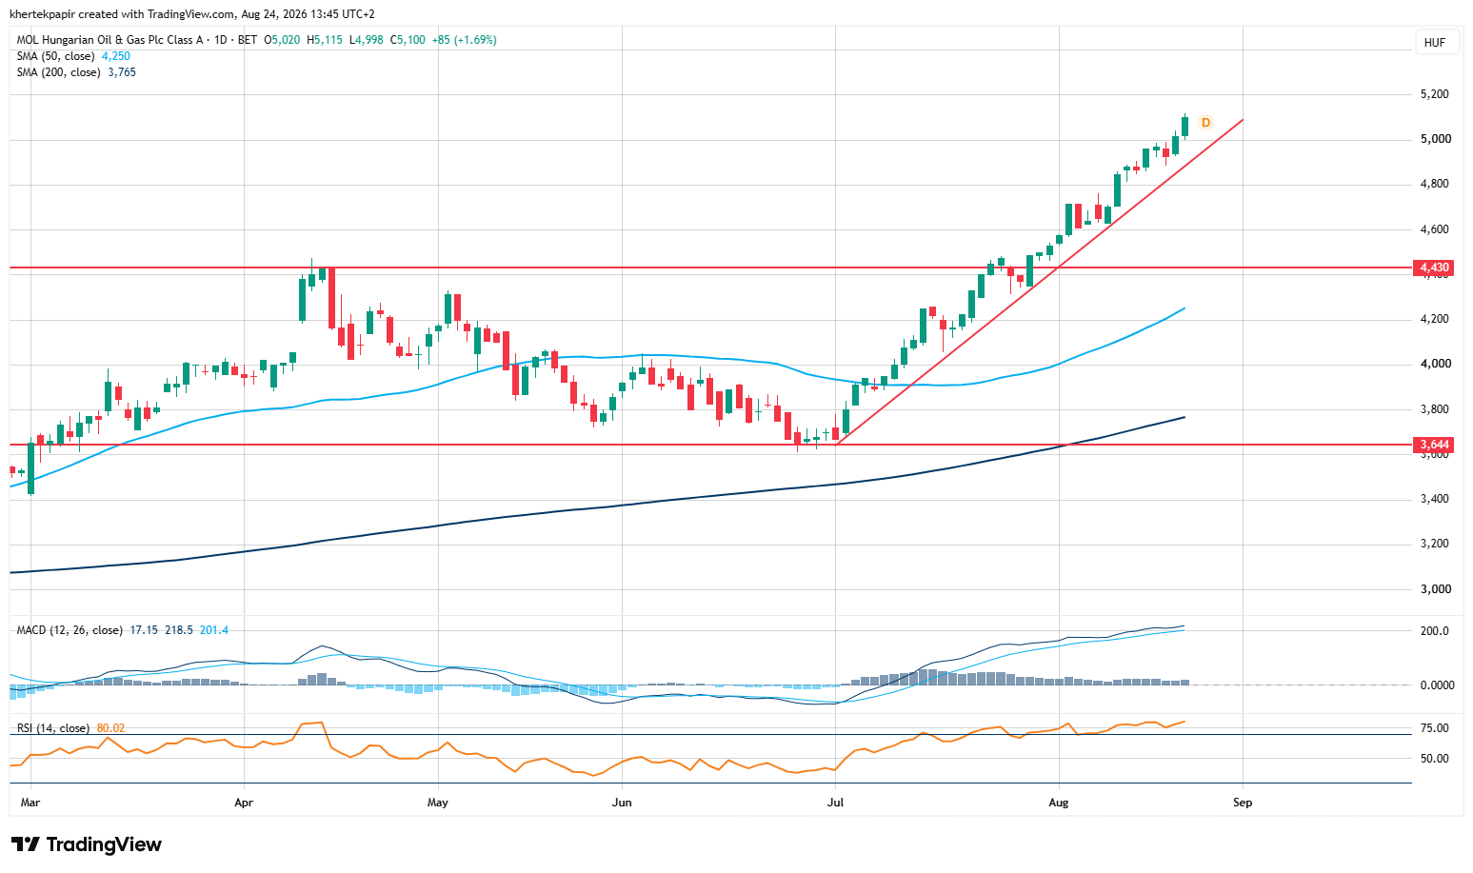Click the 5,200 price axis label
1473x873 pixels.
pos(1435,94)
